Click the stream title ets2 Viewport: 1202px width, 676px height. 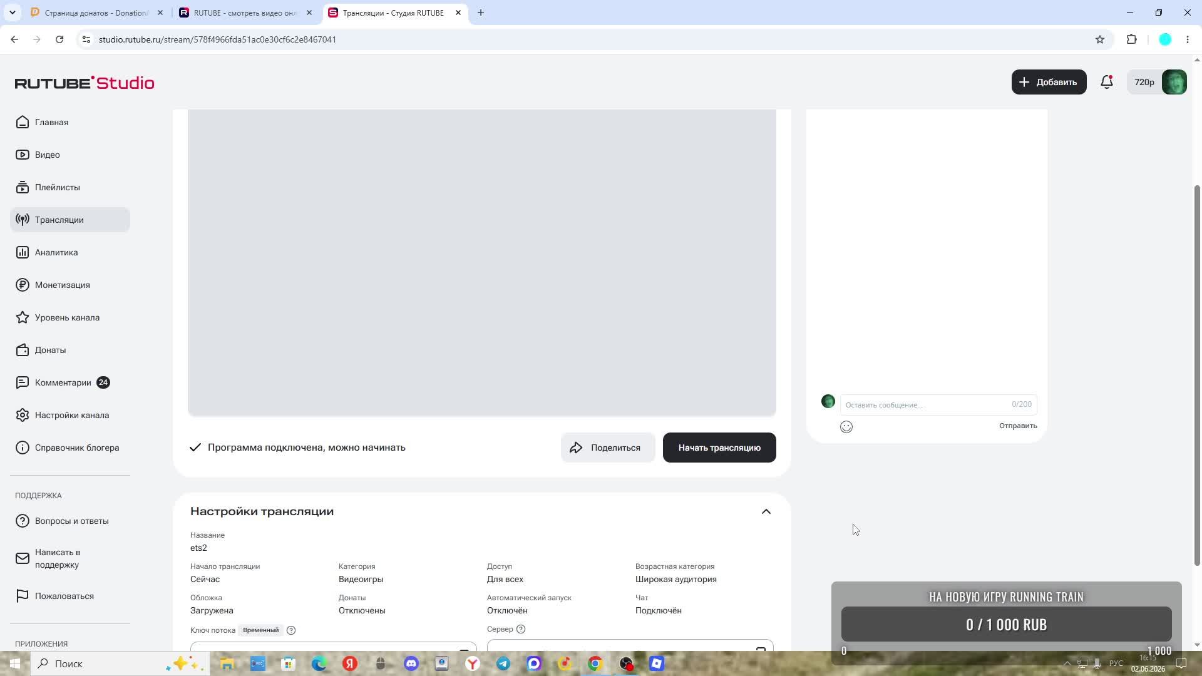coord(198,548)
